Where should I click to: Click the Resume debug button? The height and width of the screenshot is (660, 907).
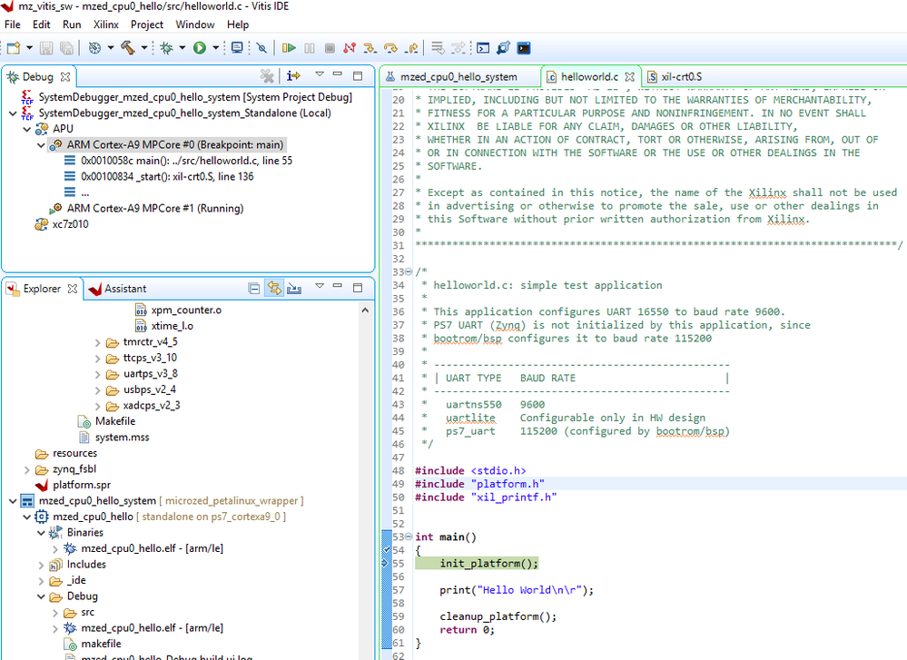[290, 48]
